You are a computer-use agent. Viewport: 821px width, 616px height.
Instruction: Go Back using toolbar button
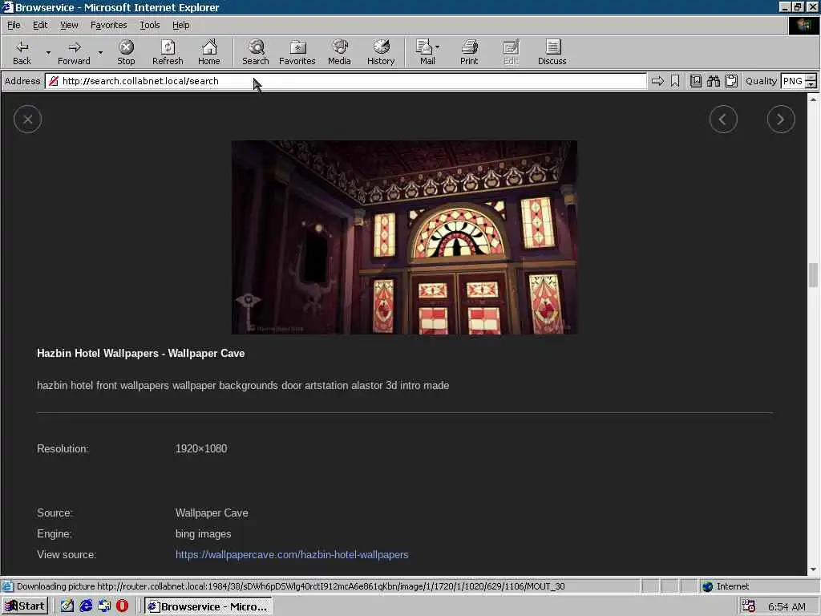(x=22, y=52)
